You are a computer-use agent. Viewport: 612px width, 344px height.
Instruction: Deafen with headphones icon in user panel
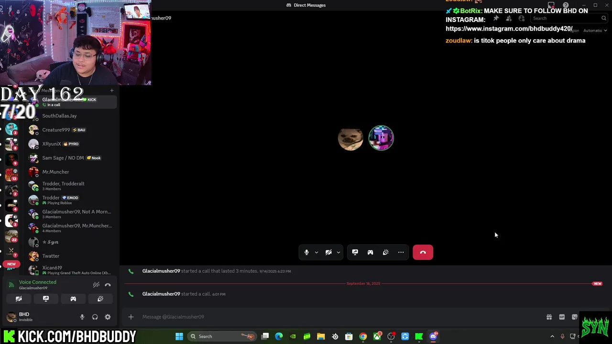(x=95, y=317)
